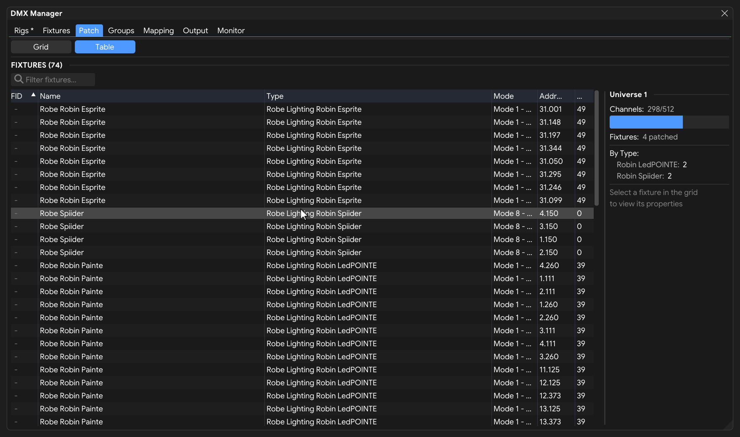
Task: Close the DMX Manager window
Action: tap(724, 13)
